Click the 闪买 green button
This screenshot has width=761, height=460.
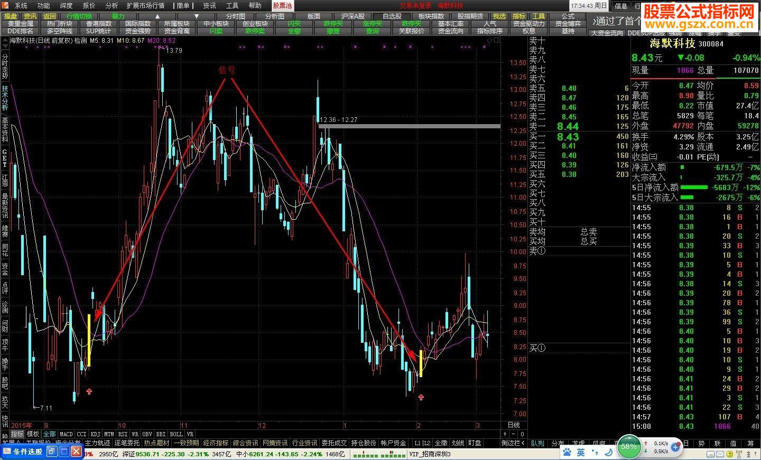click(294, 24)
